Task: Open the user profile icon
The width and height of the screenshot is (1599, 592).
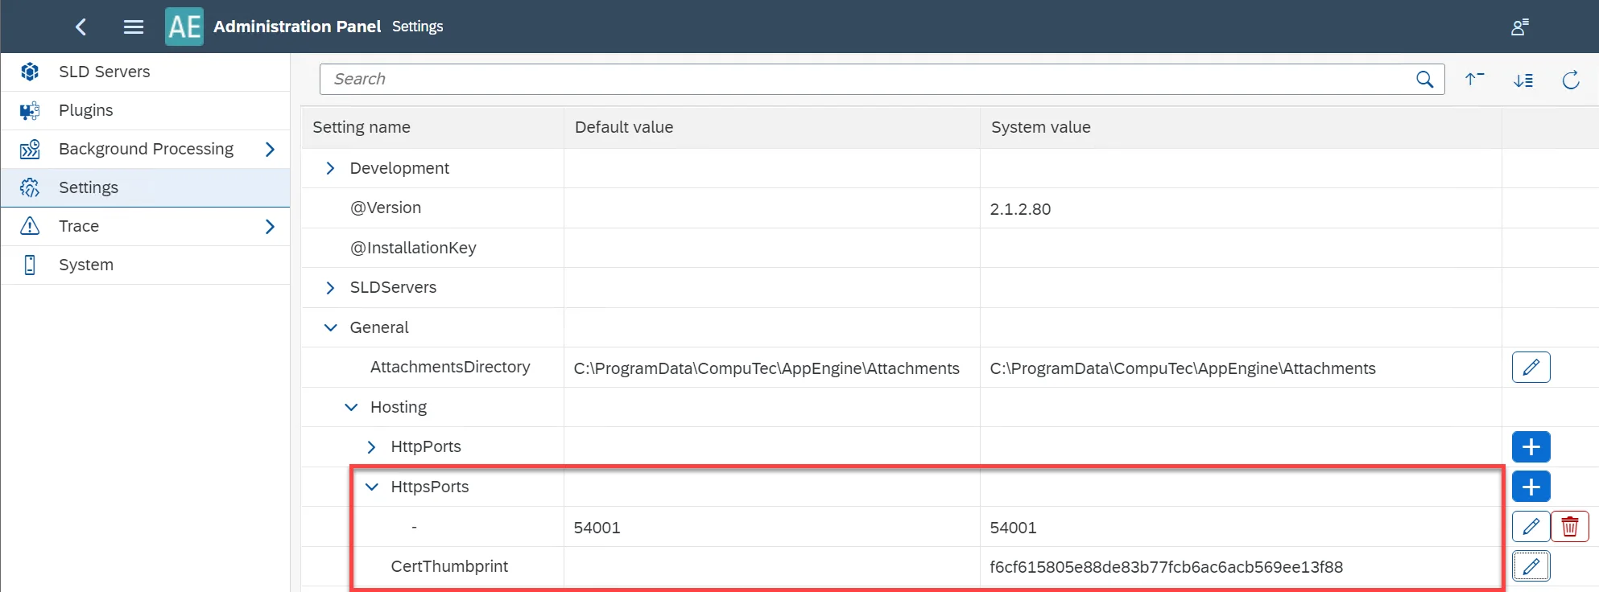Action: click(x=1519, y=27)
